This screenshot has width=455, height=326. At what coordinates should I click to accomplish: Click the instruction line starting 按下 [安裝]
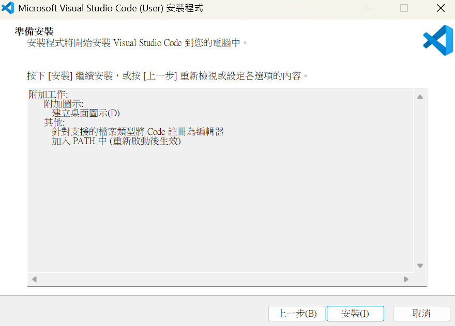click(x=167, y=76)
